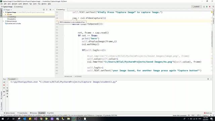Screen dimensions: 215x121
Task: Click the Run icon in top toolbar
Action: coord(204,7)
